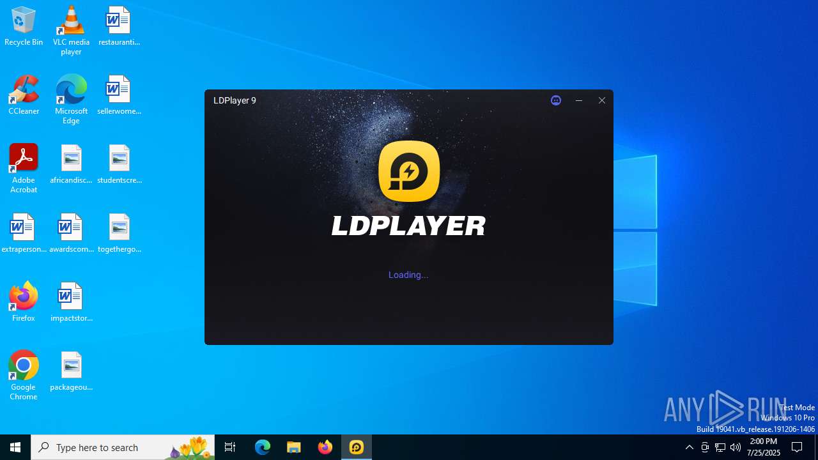Screen dimensions: 818x460
Task: Show hidden system tray icons
Action: click(689, 447)
